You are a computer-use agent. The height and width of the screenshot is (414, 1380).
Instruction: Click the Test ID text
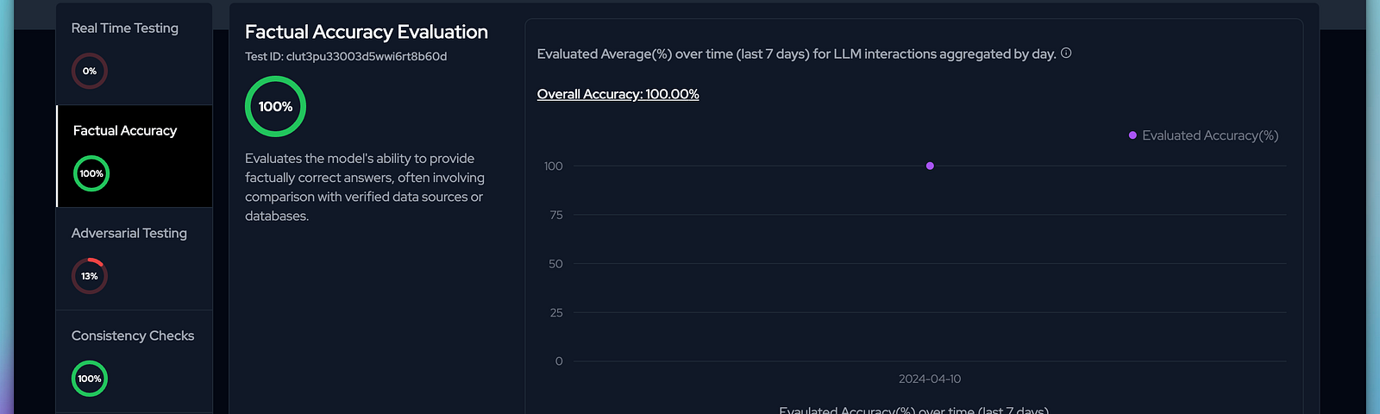tap(346, 57)
